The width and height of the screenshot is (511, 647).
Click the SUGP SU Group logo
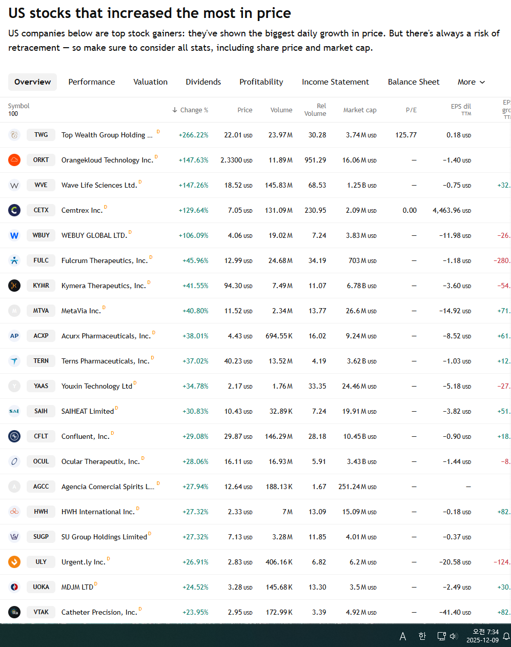click(14, 537)
